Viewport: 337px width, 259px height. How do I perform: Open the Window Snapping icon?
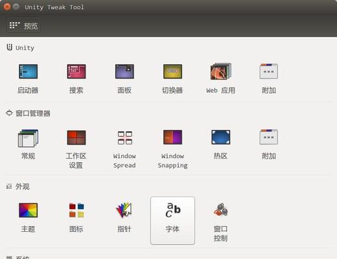172,137
